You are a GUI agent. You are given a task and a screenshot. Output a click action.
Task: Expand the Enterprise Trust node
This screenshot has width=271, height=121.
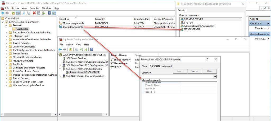6,36
